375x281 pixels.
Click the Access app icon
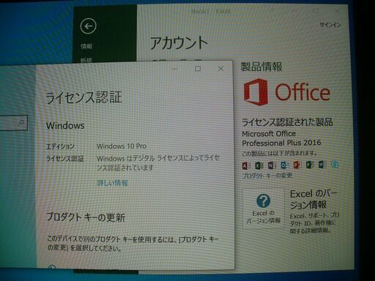pos(246,165)
